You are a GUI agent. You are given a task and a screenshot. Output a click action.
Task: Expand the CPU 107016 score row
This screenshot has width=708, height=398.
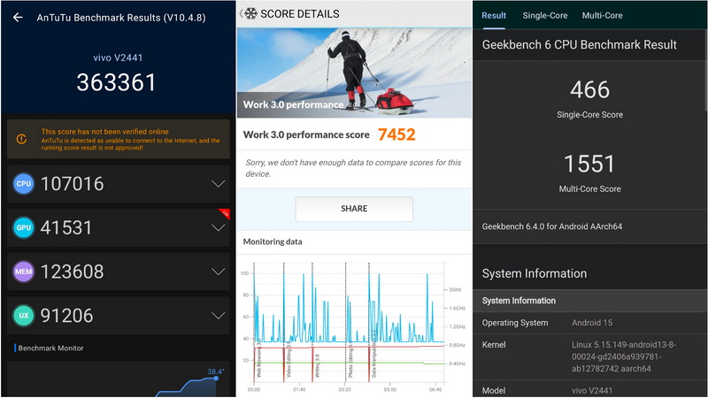(218, 184)
